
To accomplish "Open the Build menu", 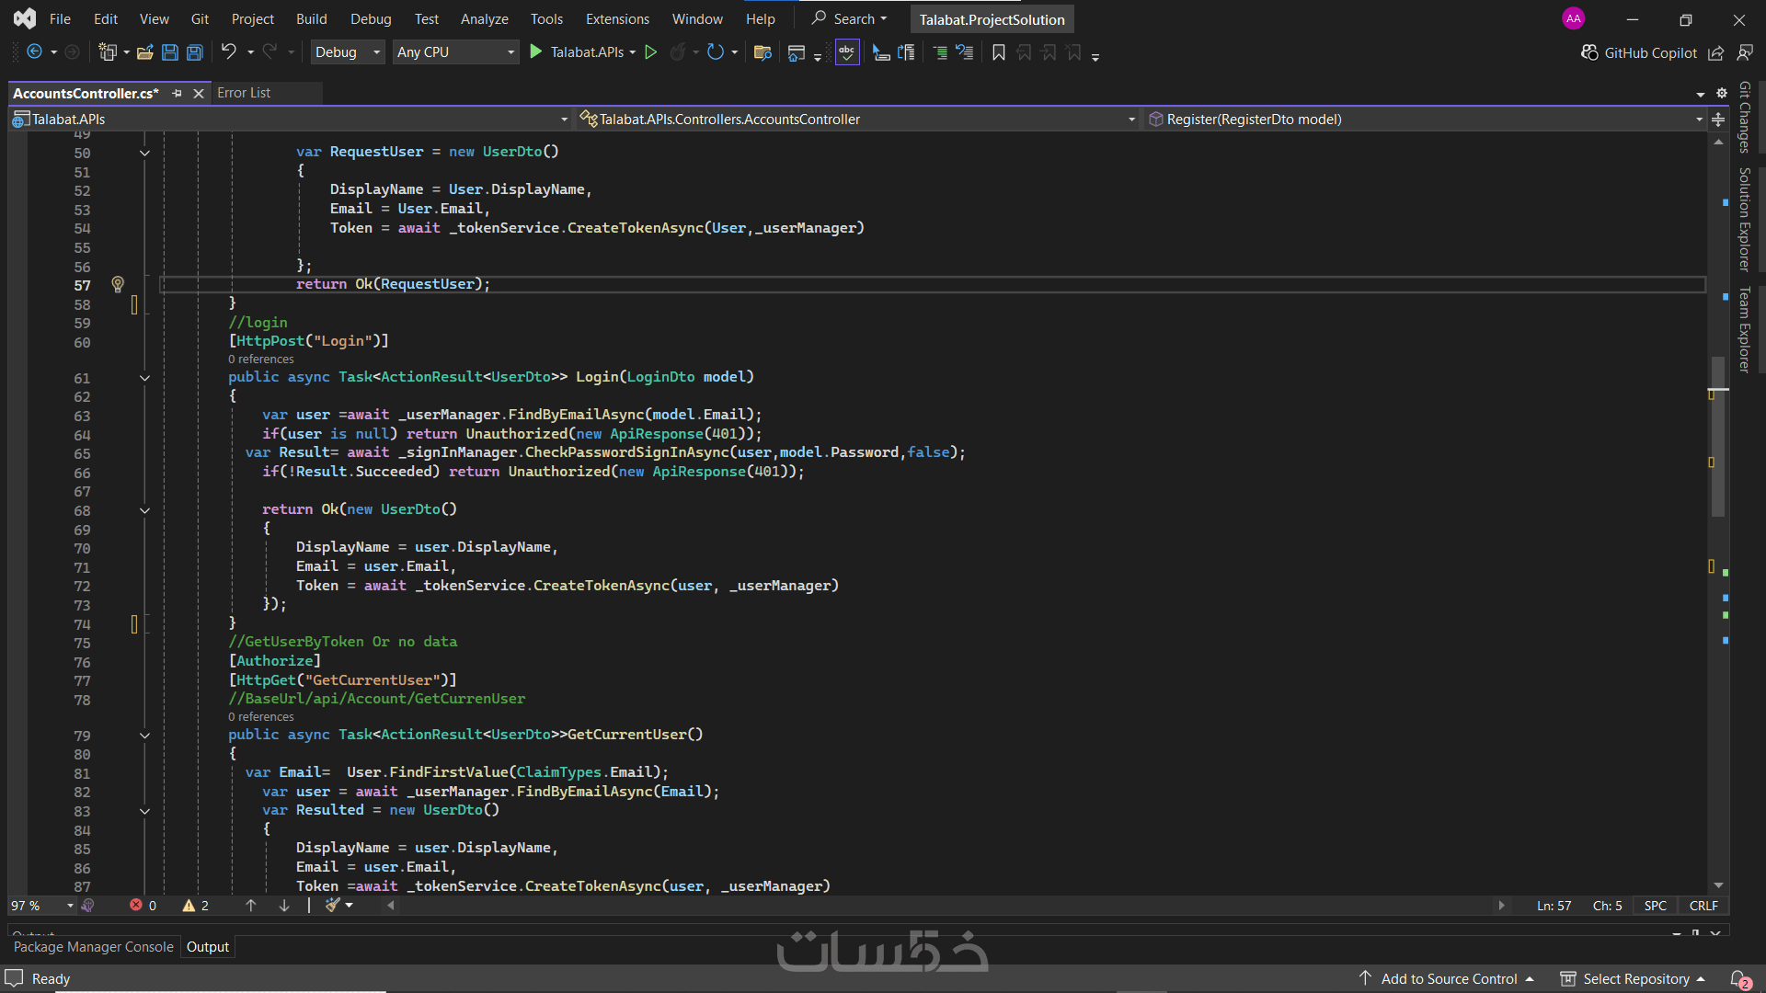I will pyautogui.click(x=311, y=18).
